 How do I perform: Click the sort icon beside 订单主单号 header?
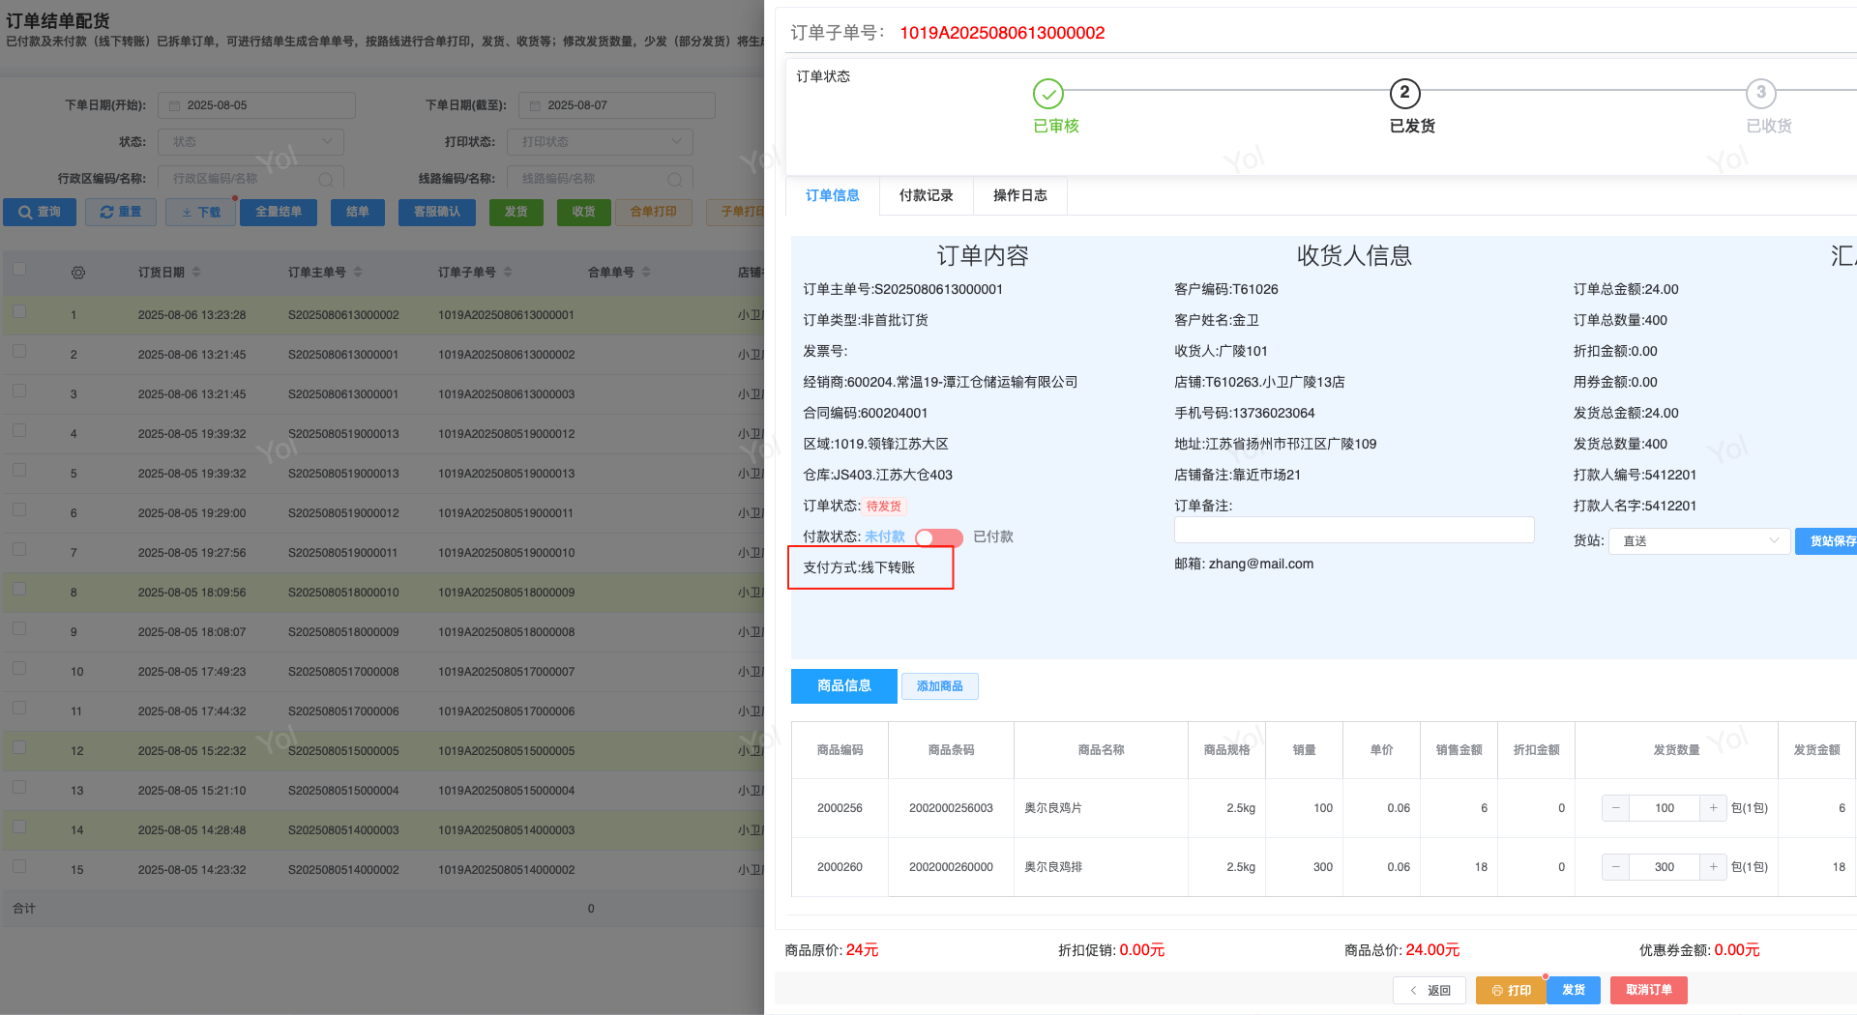[358, 273]
